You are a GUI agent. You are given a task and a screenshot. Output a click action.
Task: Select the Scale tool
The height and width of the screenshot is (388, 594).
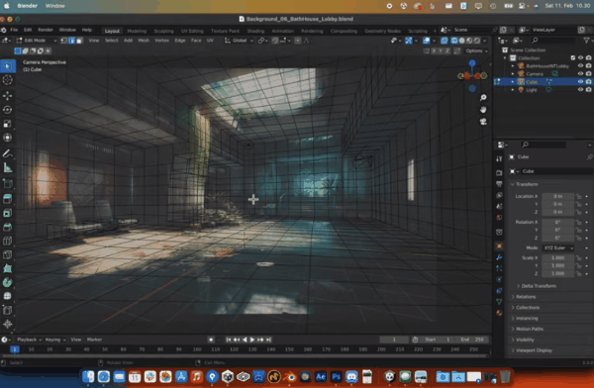point(7,124)
